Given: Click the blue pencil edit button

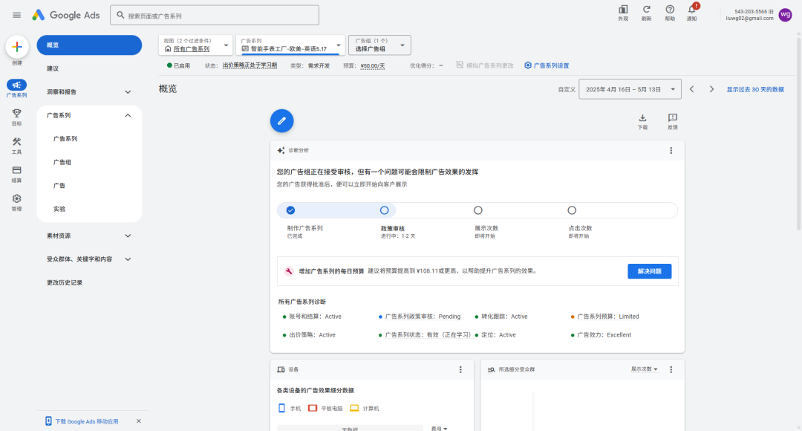Looking at the screenshot, I should pos(281,120).
